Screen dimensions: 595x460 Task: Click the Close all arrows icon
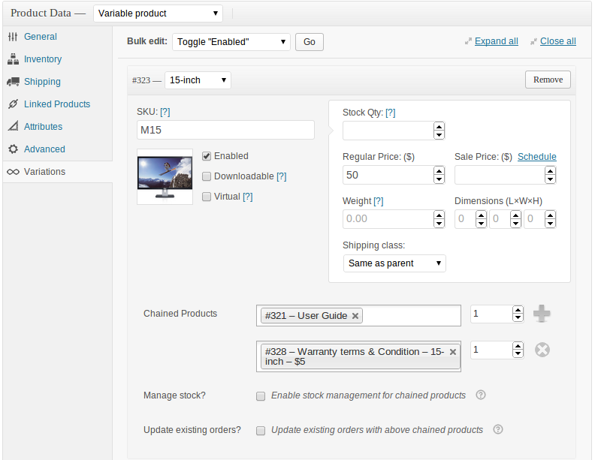[x=533, y=41]
